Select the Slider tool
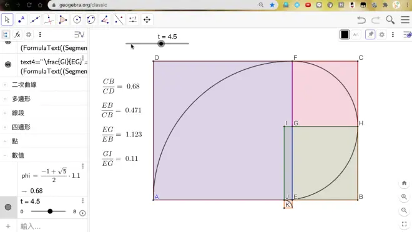 (133, 20)
